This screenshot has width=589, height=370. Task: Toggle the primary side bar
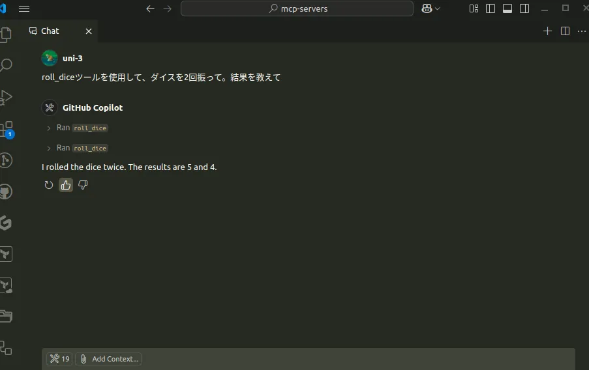click(491, 8)
